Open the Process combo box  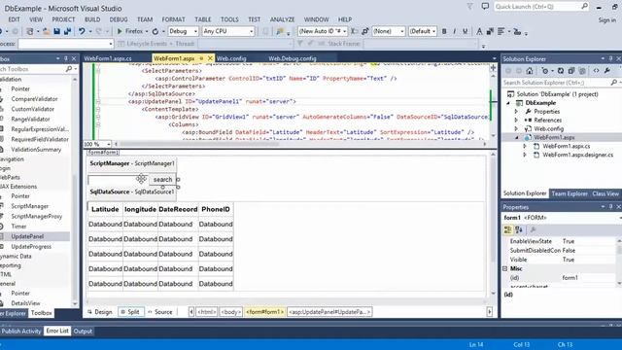click(x=65, y=44)
